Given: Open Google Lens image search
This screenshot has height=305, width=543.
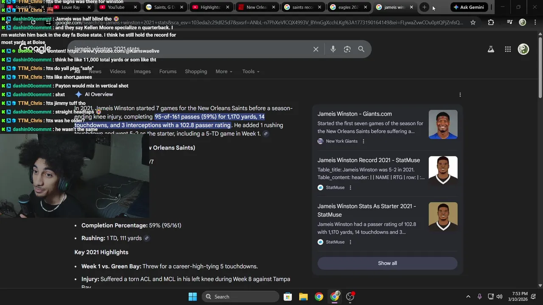Looking at the screenshot, I should [347, 49].
